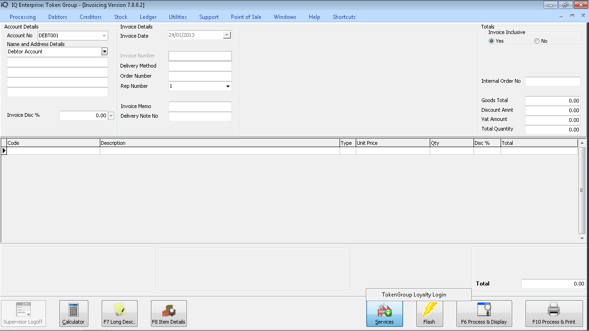Click the IQ application logo icon
The height and width of the screenshot is (331, 589).
(x=5, y=5)
